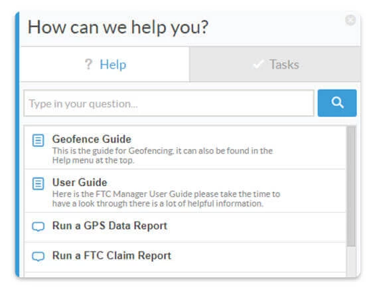Click the chat icon beside Run a FTC Claim Report

click(x=38, y=256)
